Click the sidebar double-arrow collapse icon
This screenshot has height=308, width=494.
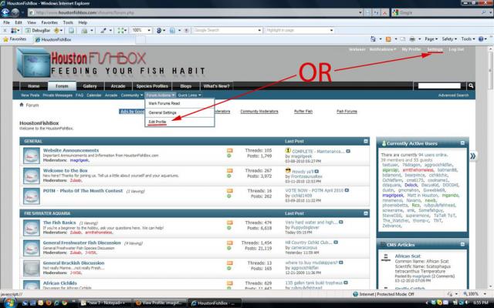point(473,156)
